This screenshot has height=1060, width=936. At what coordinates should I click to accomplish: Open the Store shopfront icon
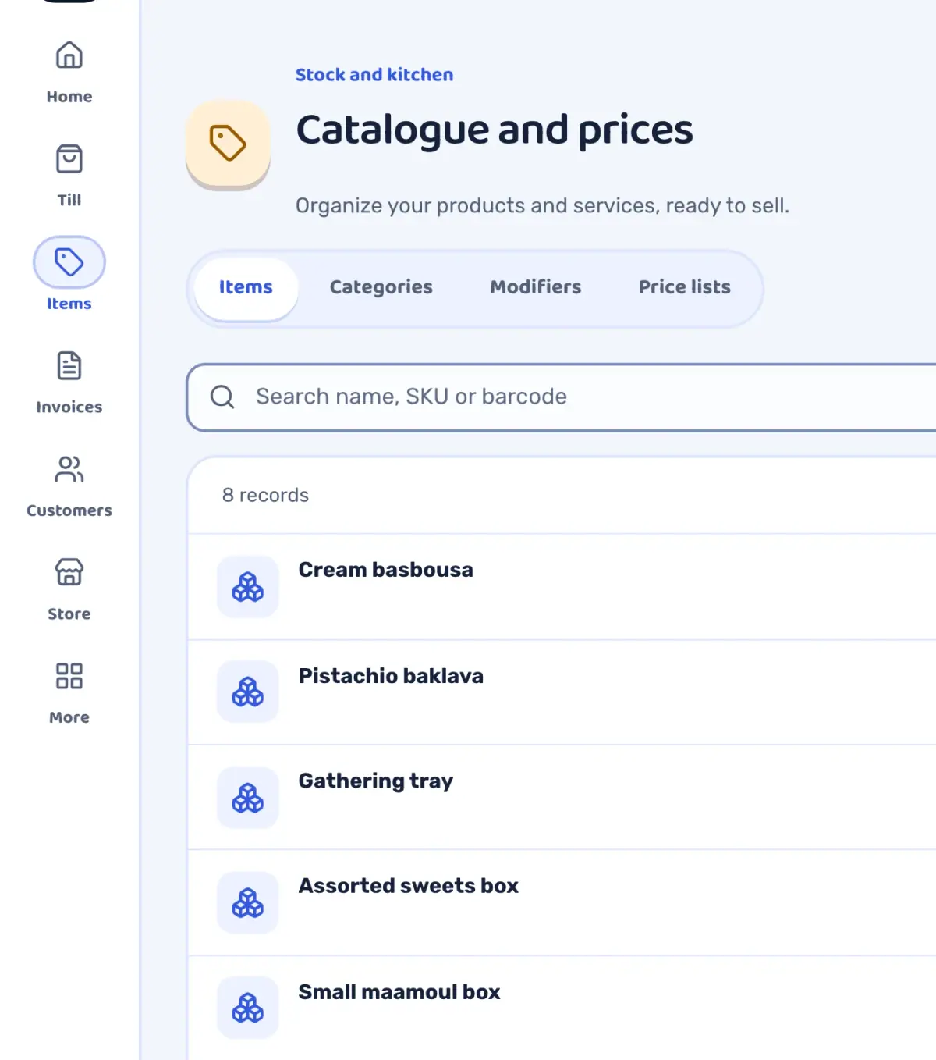tap(69, 572)
